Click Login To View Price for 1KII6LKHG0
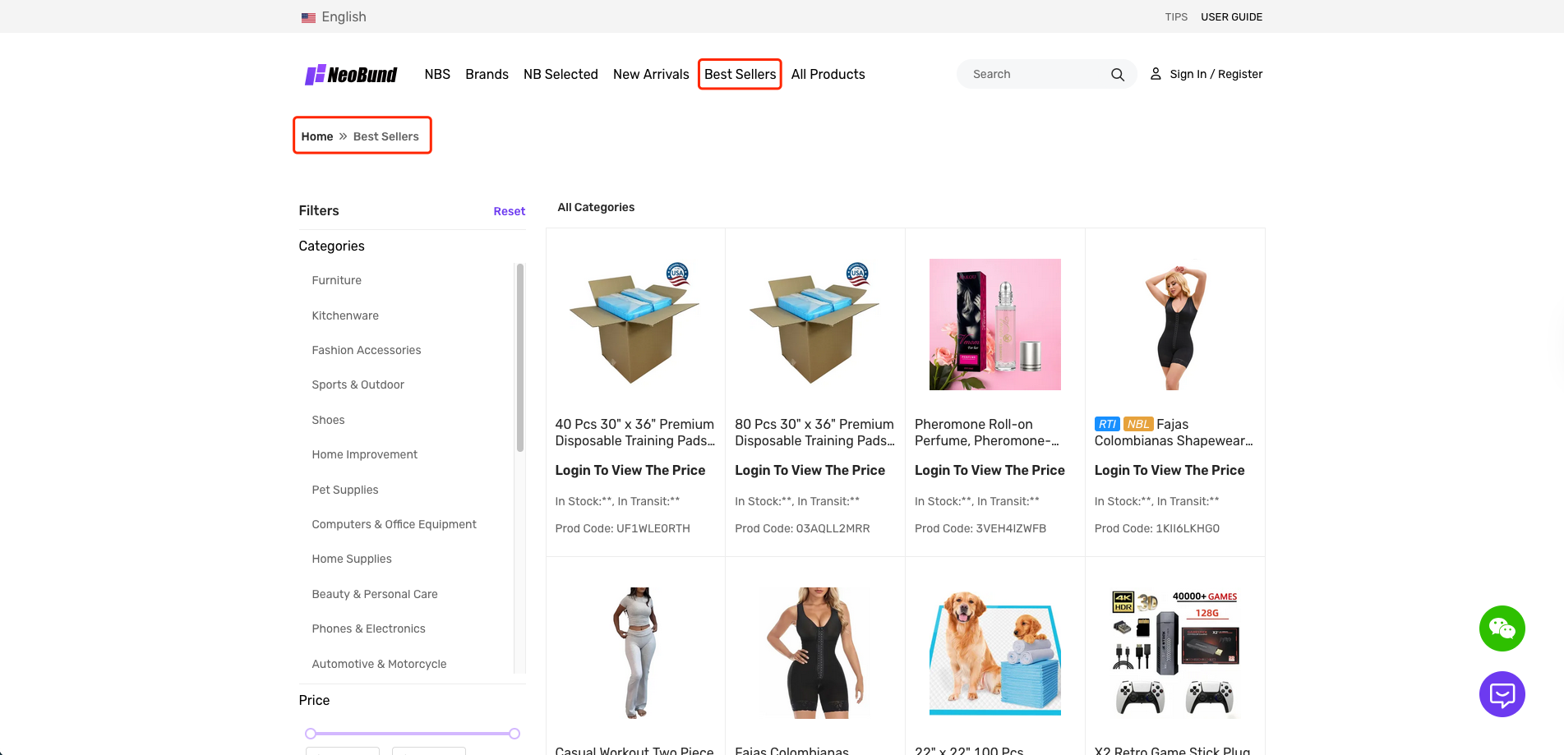 (x=1170, y=470)
